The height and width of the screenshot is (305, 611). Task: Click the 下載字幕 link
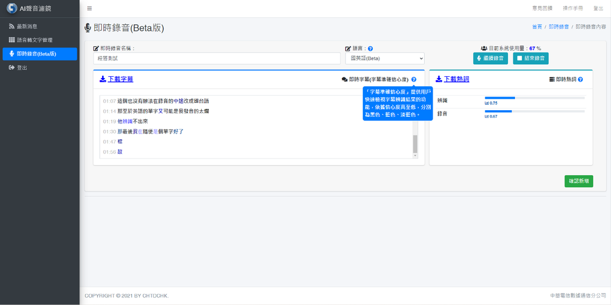tap(121, 79)
